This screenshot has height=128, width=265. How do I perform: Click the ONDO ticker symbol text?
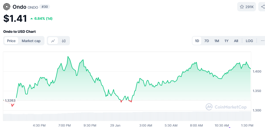(33, 7)
